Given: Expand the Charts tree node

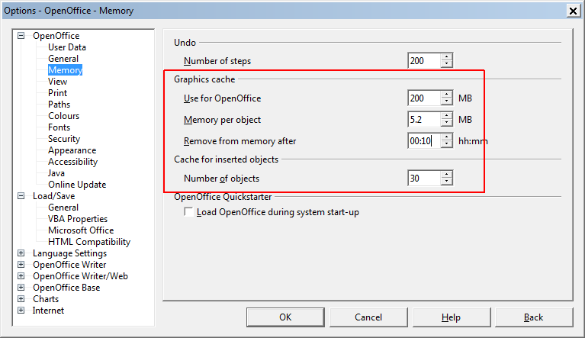Looking at the screenshot, I should point(21,299).
